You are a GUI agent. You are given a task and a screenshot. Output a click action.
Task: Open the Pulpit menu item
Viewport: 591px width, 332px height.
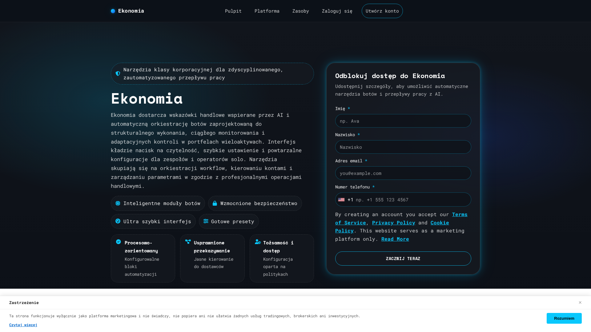pyautogui.click(x=233, y=11)
